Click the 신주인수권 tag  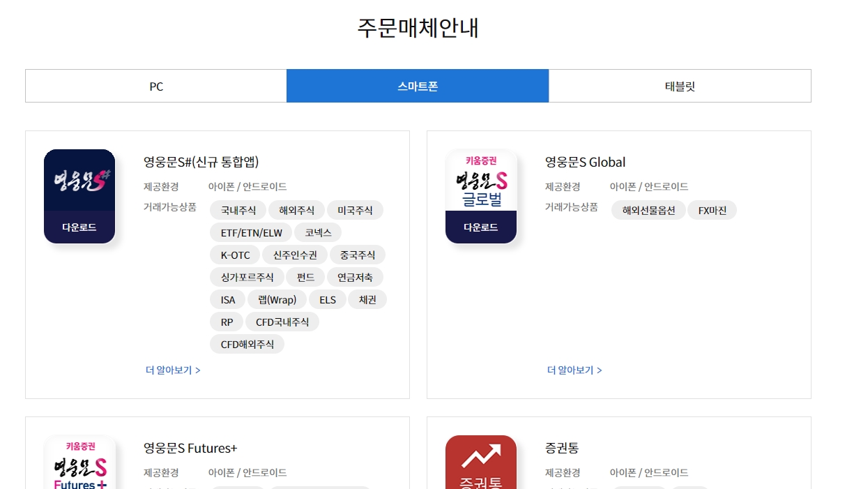click(295, 255)
